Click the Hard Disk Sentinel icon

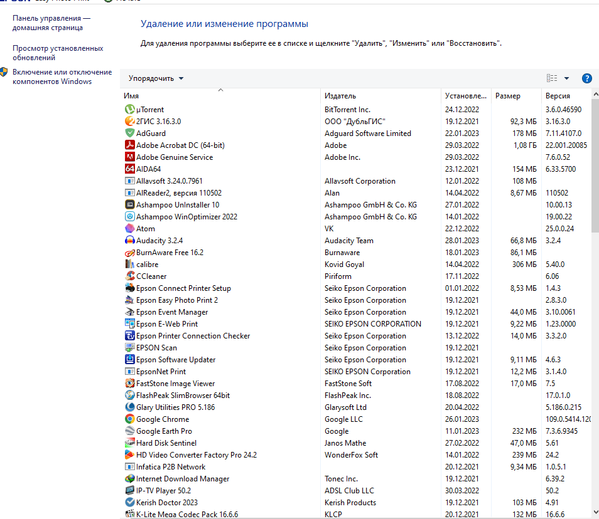click(130, 443)
